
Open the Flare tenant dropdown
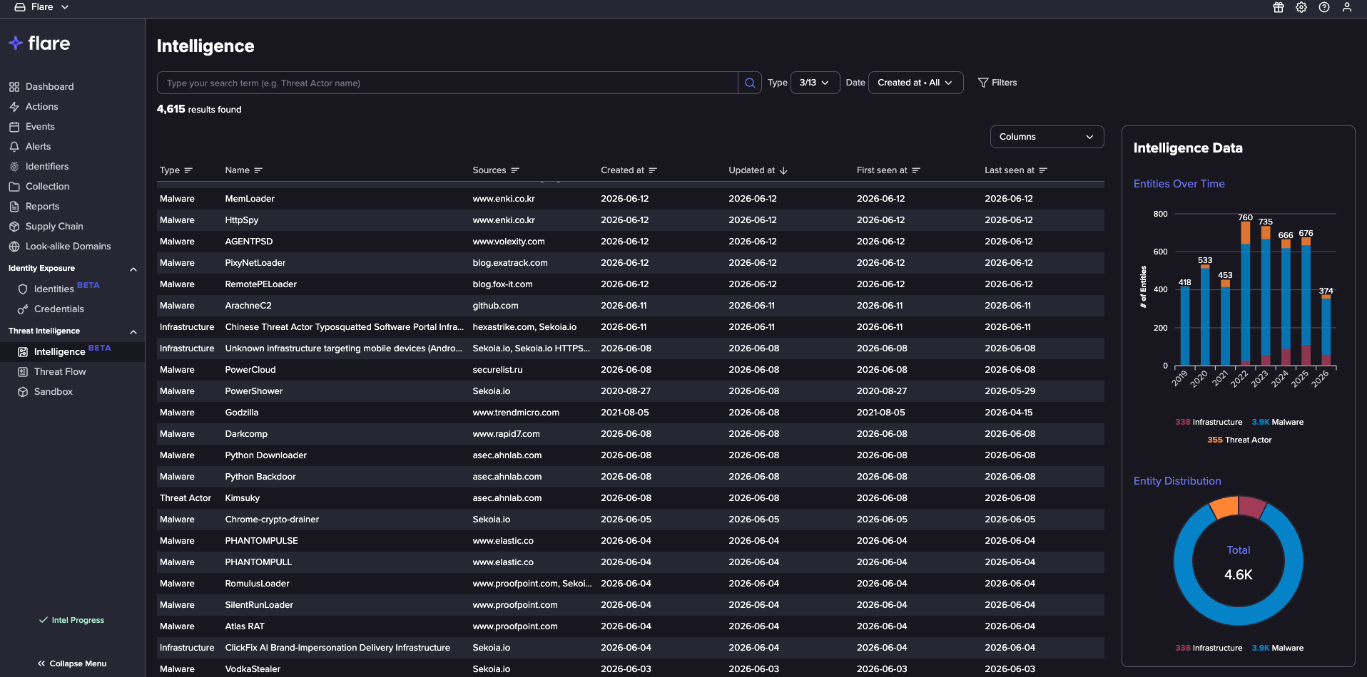tap(42, 7)
